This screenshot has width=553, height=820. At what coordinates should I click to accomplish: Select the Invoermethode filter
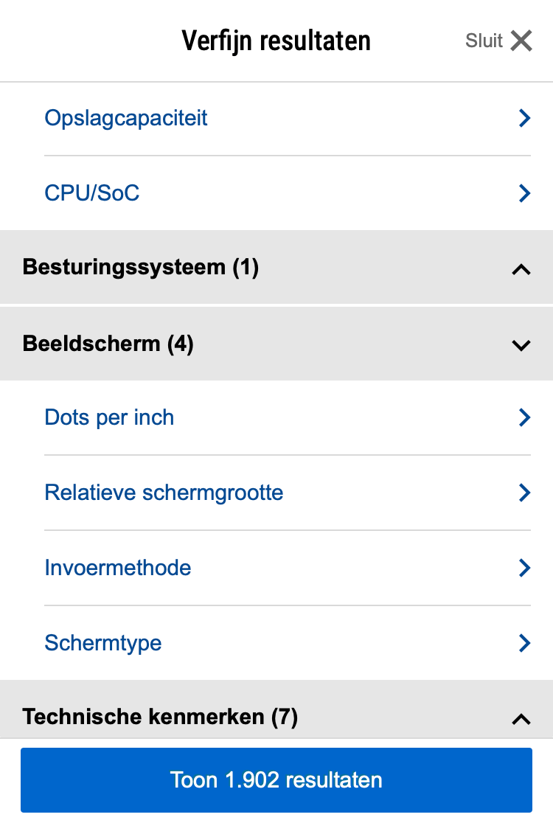click(x=118, y=568)
